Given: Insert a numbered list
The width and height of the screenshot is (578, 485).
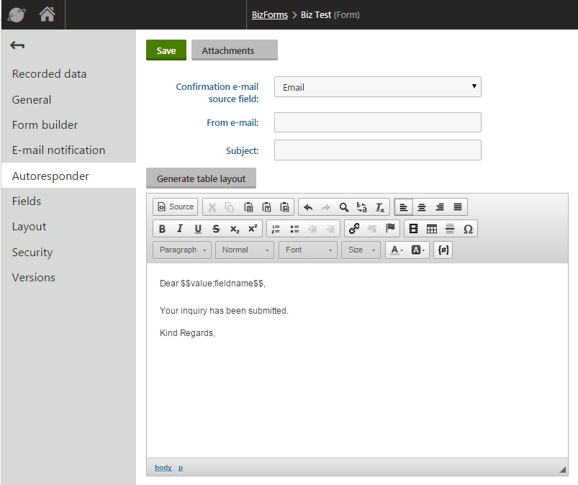Looking at the screenshot, I should pos(276,229).
